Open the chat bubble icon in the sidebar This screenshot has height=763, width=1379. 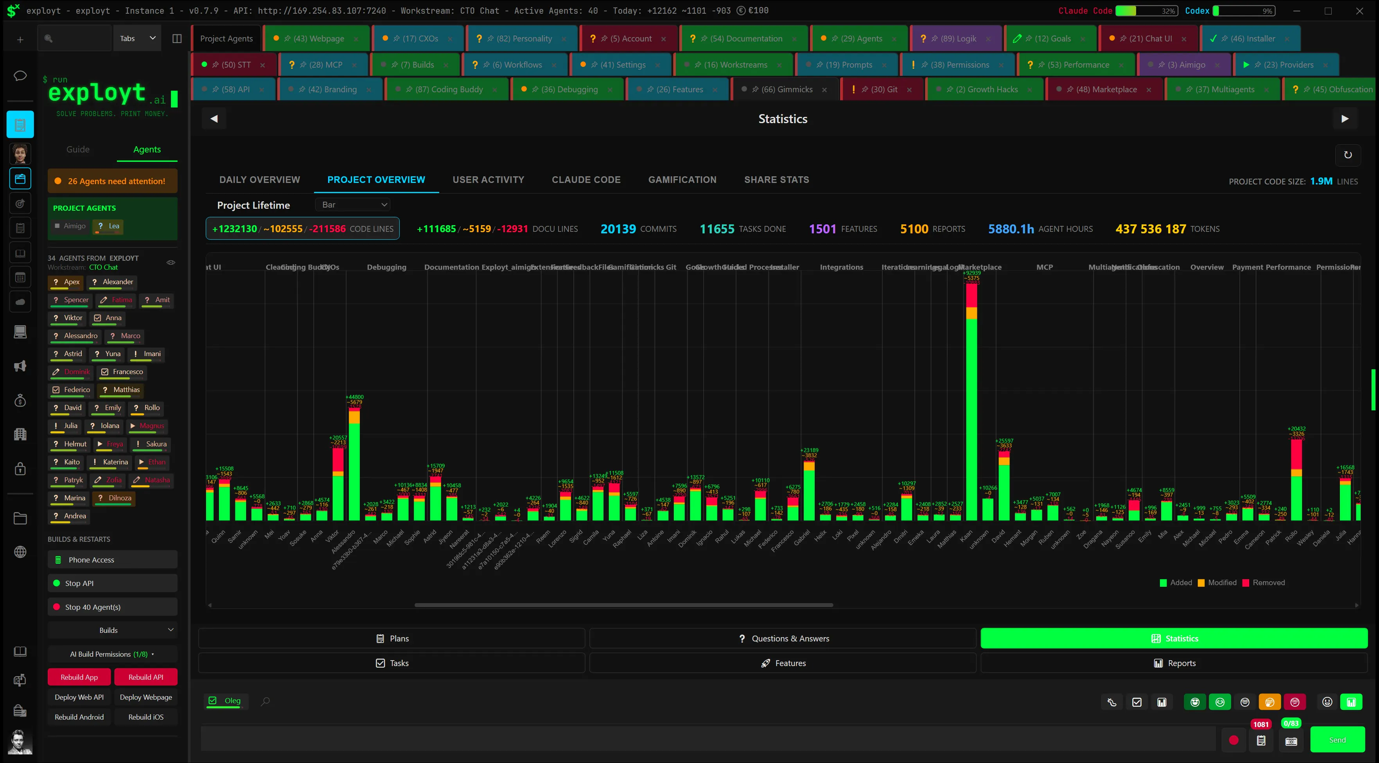pyautogui.click(x=20, y=75)
